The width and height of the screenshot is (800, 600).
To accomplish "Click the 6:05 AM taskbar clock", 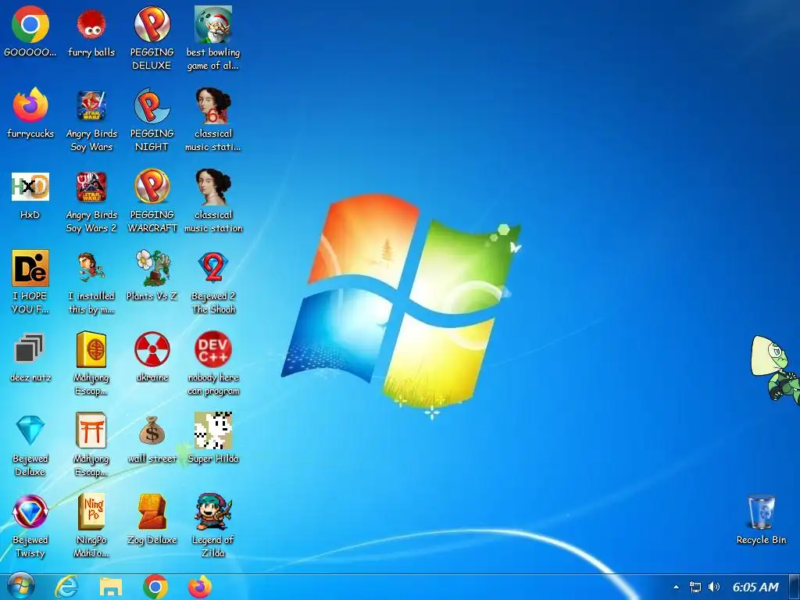I will click(755, 587).
